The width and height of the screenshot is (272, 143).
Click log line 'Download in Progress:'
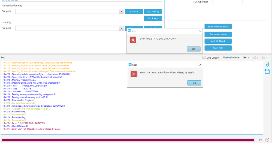tap(18, 100)
